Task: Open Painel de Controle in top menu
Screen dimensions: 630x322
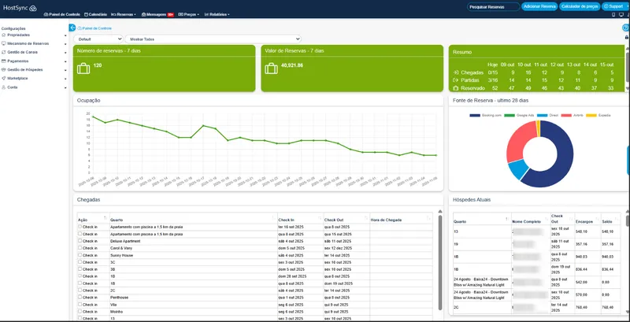Action: tap(62, 14)
